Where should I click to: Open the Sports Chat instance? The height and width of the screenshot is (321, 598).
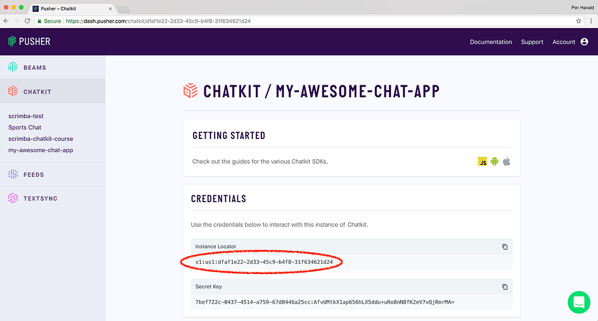coord(25,128)
